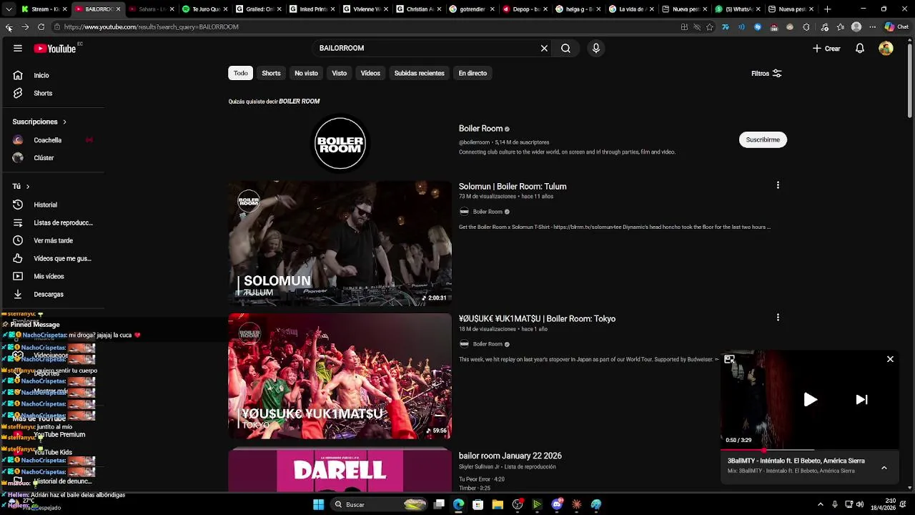The height and width of the screenshot is (515, 915).
Task: Start voice search with microphone
Action: click(x=596, y=49)
